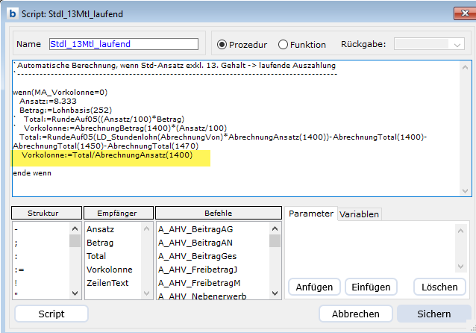Click the Script button
The height and width of the screenshot is (333, 476).
click(x=51, y=314)
